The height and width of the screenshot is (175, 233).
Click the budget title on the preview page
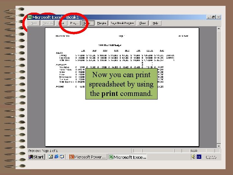click(110, 45)
